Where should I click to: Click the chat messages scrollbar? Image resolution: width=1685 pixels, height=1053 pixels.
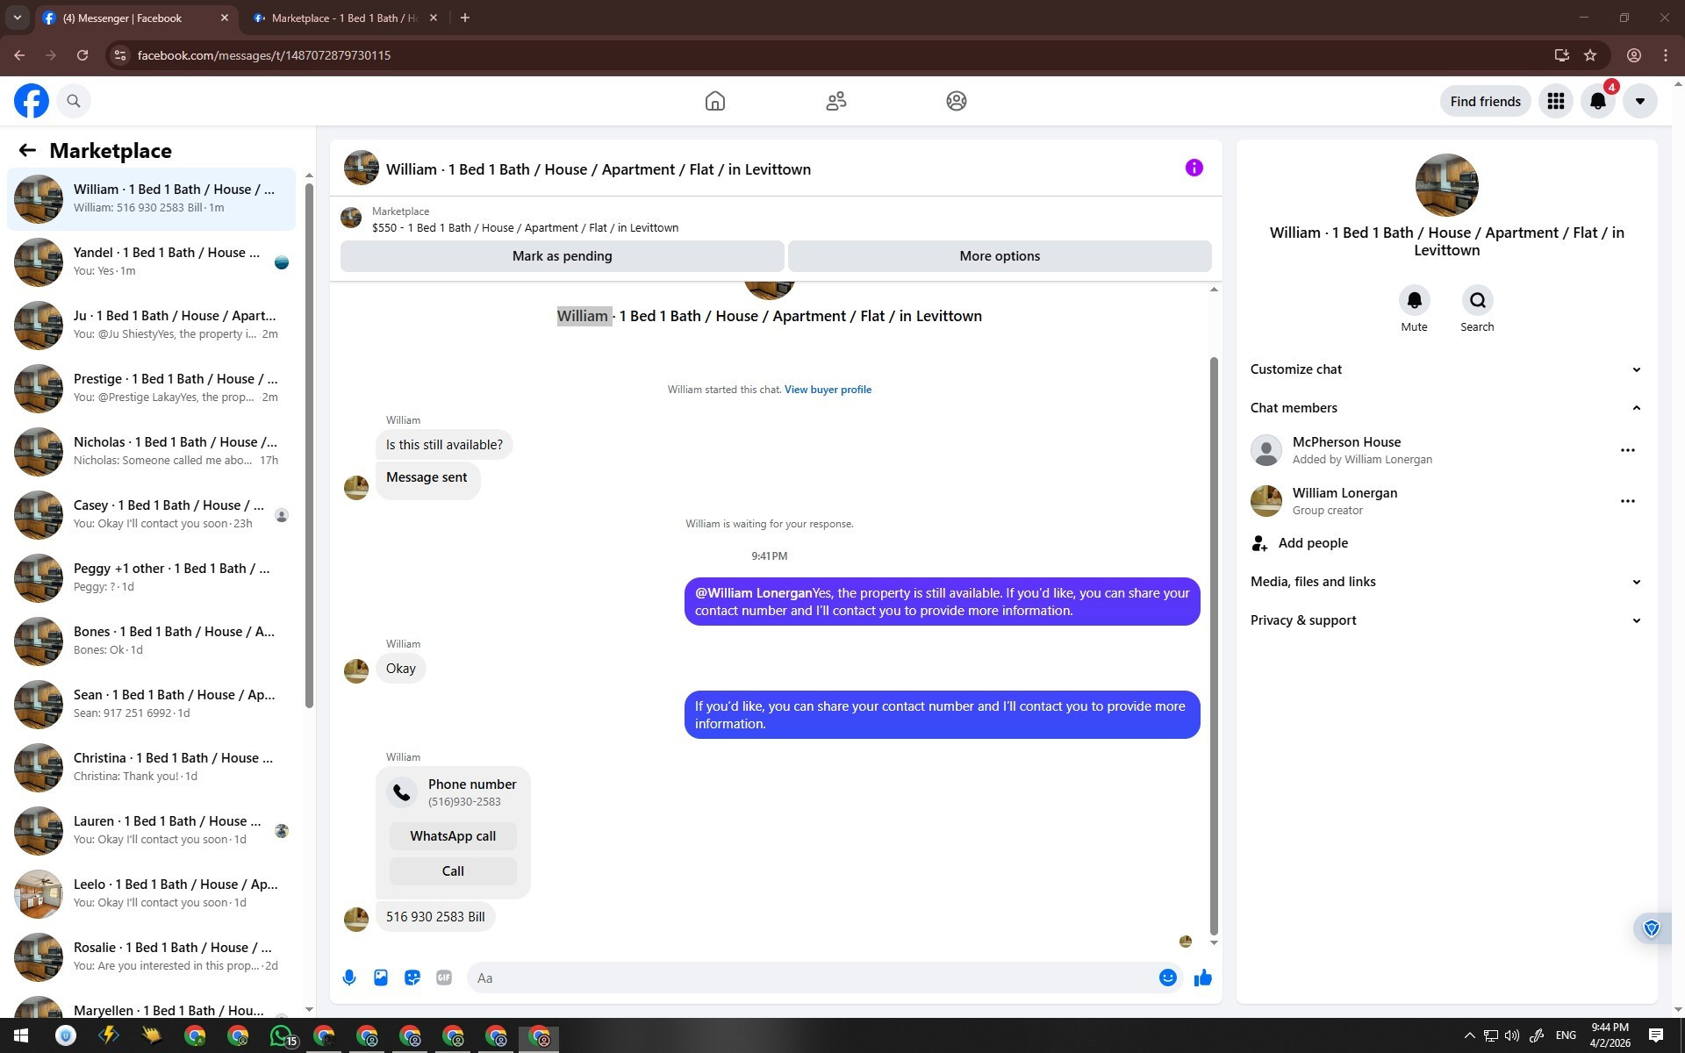[x=1214, y=645]
